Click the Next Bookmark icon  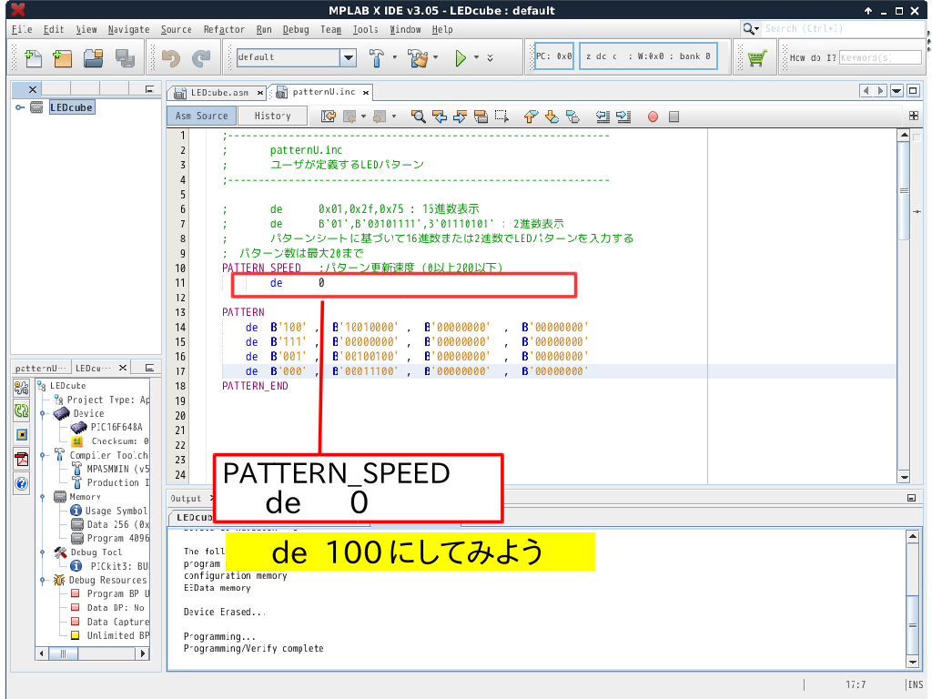[552, 116]
